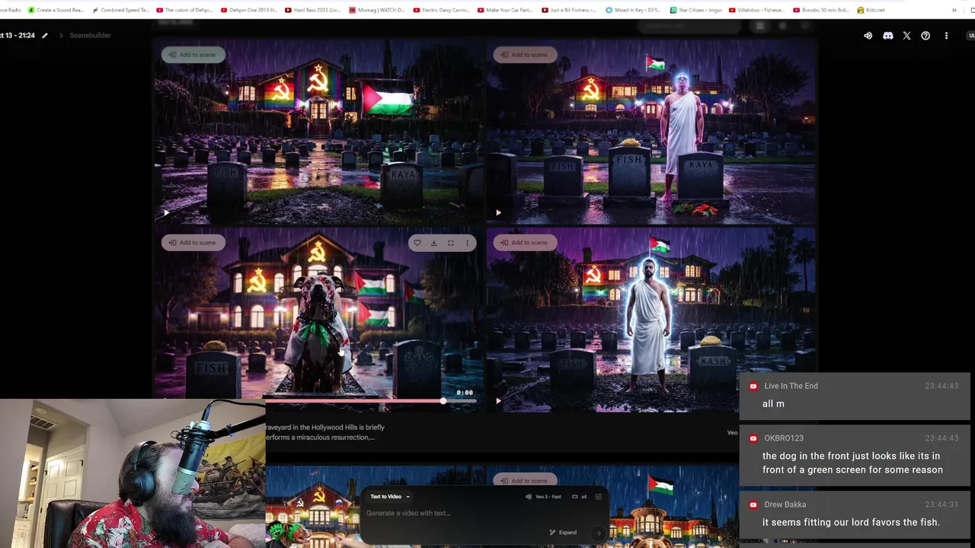Open the Kritz.net bookmark
Image resolution: width=975 pixels, height=548 pixels.
click(871, 10)
